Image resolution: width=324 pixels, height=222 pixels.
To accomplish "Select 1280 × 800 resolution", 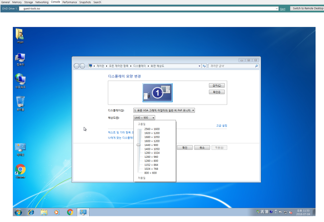I will [x=151, y=161].
